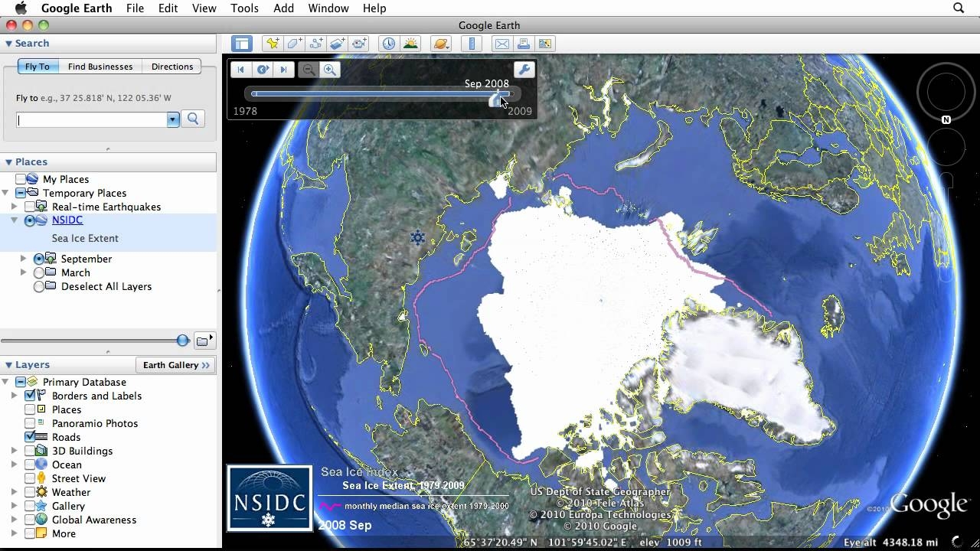Screen dimensions: 980x551
Task: Click the Sep 2008 time slider handle
Action: (x=497, y=97)
